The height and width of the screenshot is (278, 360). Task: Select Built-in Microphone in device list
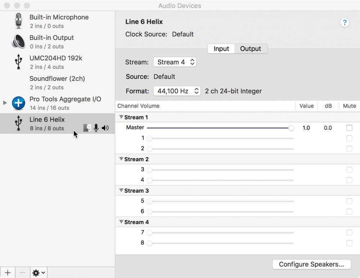point(57,21)
